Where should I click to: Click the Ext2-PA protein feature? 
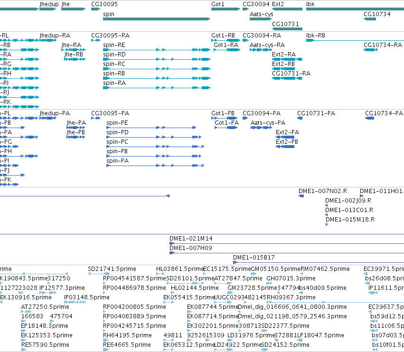[285, 137]
